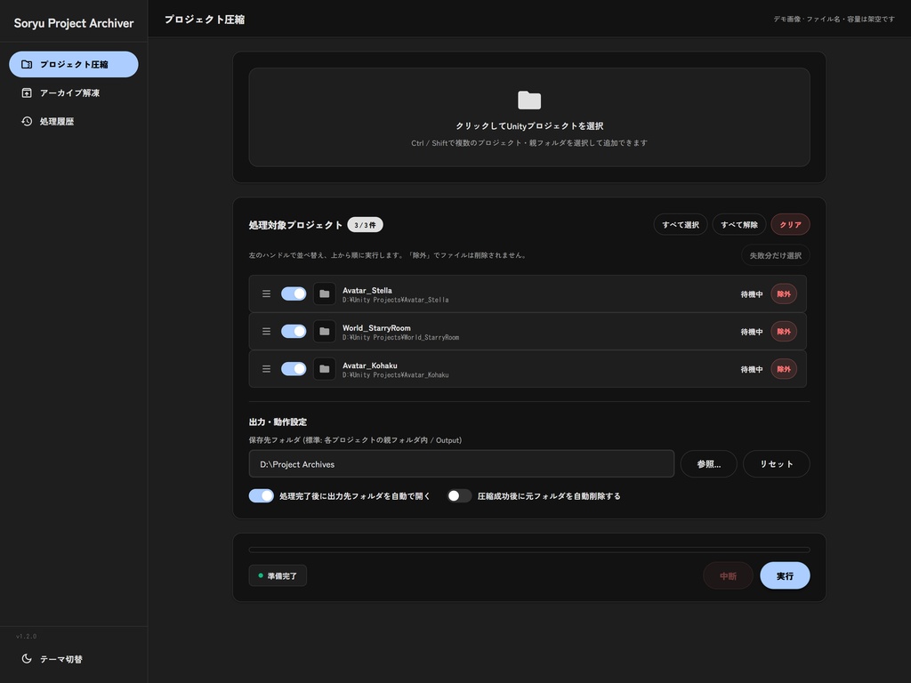Exclude Avatar_Kohaku with its 除外 button

click(784, 369)
